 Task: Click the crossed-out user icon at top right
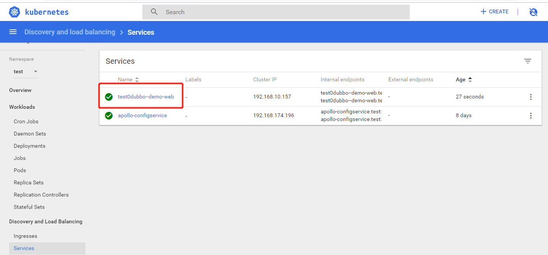[x=533, y=12]
